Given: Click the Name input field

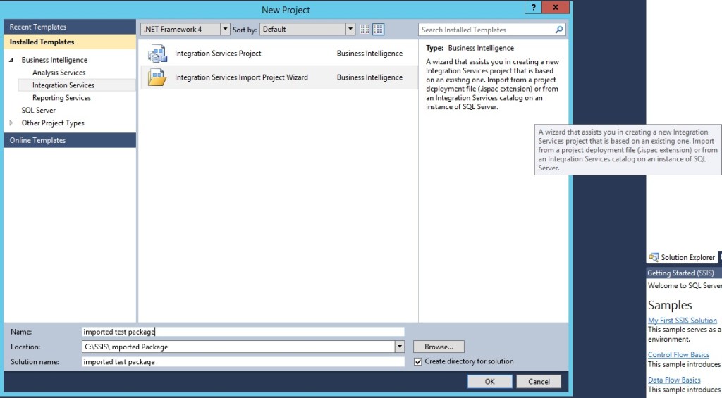Looking at the screenshot, I should click(243, 332).
